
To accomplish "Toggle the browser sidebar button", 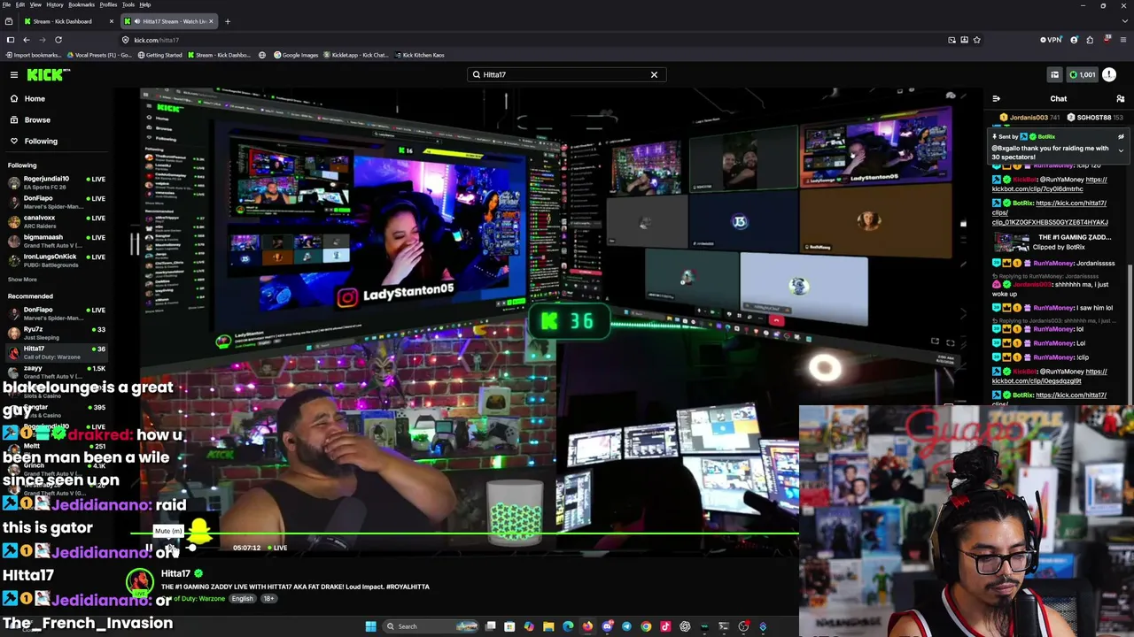I will [10, 40].
